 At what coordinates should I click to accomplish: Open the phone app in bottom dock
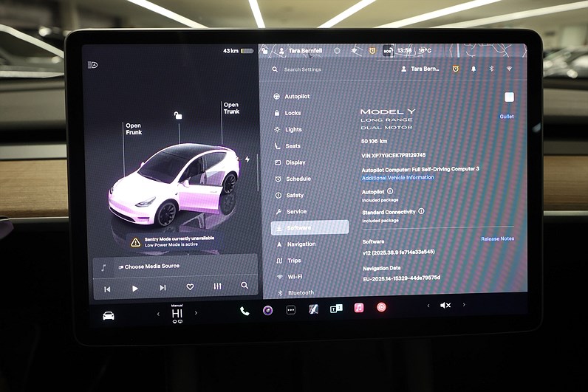tap(245, 310)
